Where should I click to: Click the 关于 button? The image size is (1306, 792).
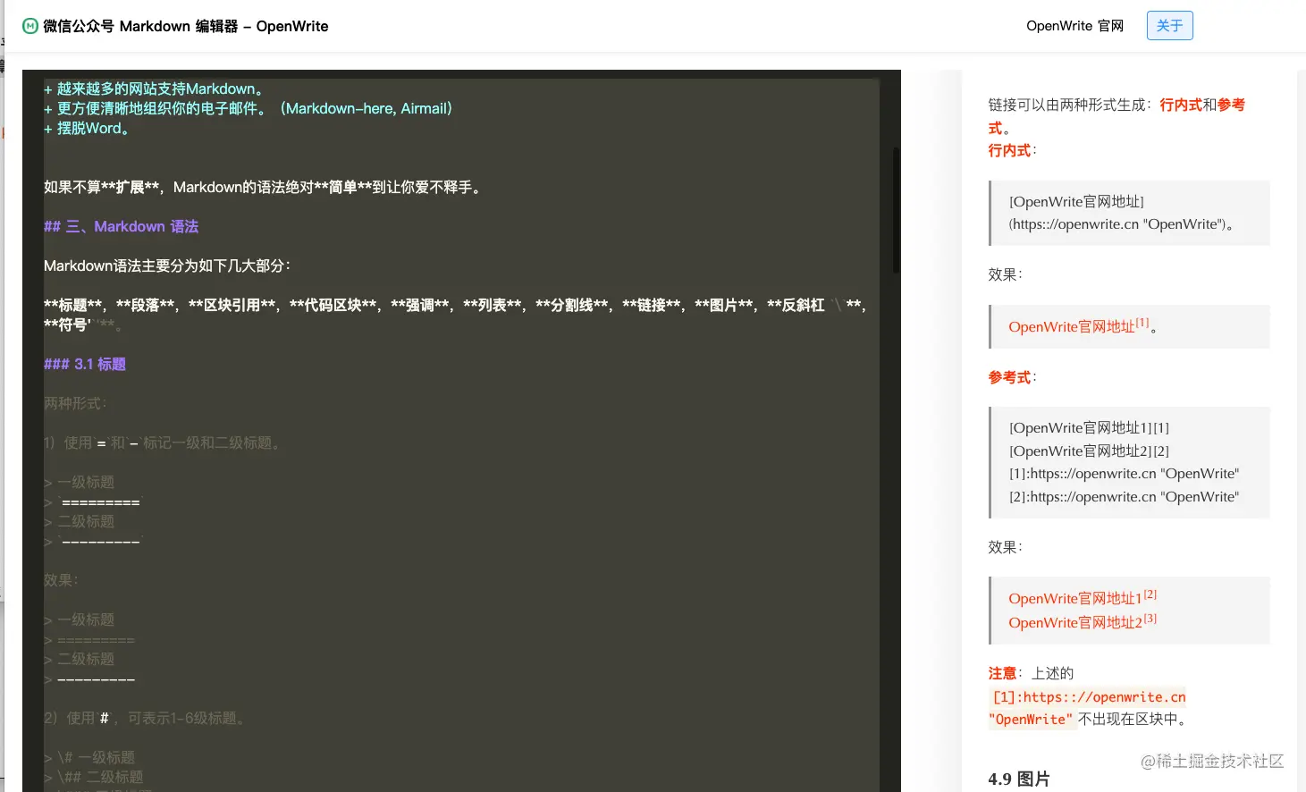[1169, 26]
